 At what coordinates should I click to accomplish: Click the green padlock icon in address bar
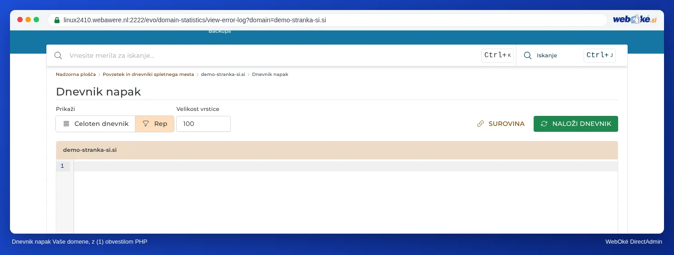[57, 20]
